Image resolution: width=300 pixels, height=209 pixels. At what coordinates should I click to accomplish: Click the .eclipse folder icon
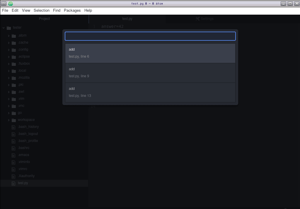click(14, 57)
